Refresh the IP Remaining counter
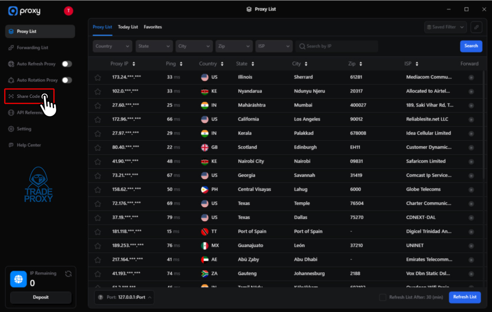 [68, 273]
